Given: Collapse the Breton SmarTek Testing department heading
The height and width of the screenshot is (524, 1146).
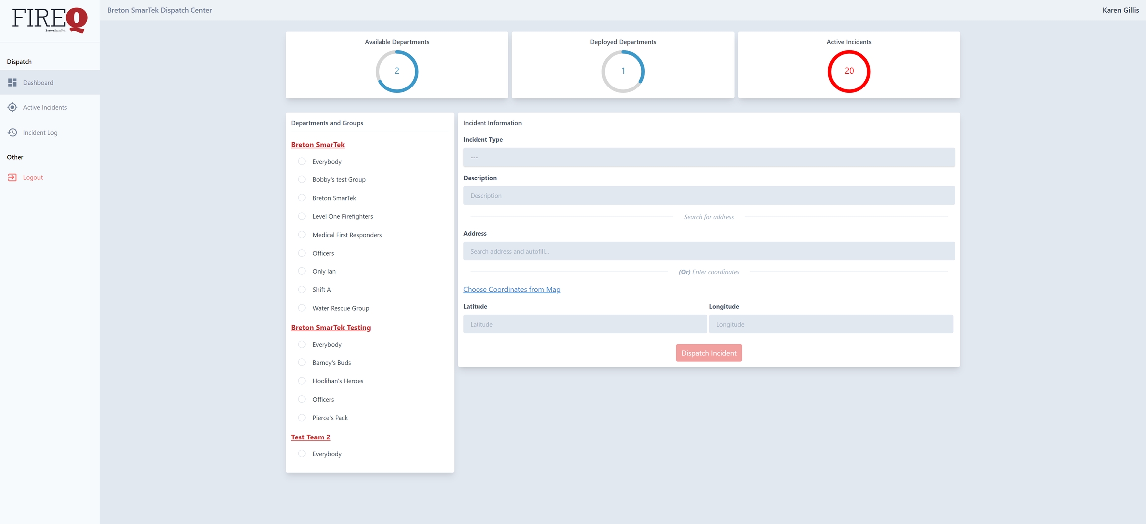Looking at the screenshot, I should click(331, 327).
